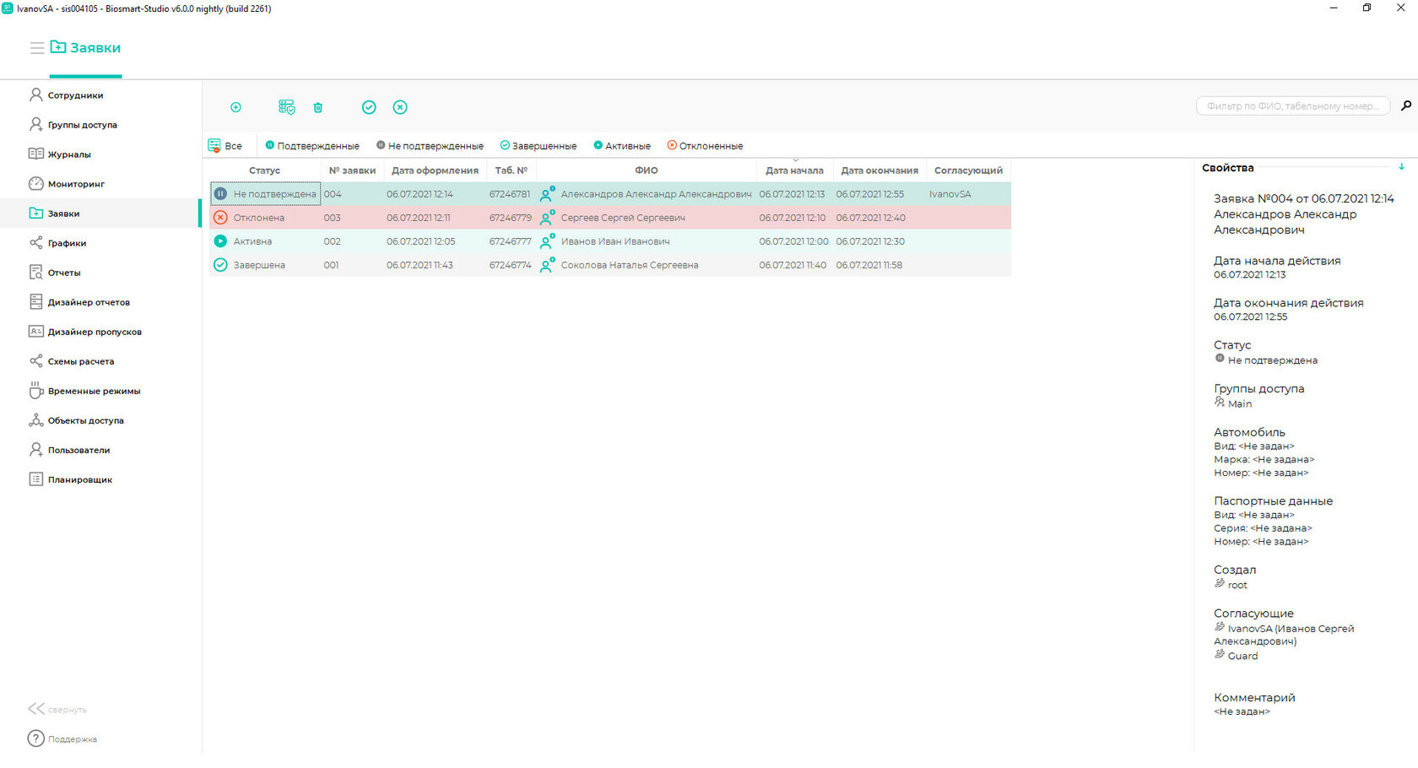The image size is (1418, 768).
Task: Filter by Отклоненные requests
Action: (x=706, y=145)
